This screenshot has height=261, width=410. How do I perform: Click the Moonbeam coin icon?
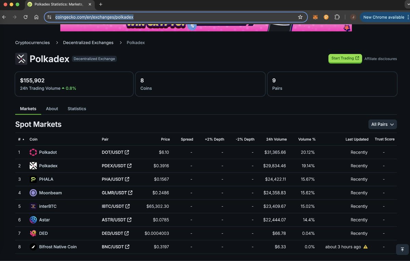(33, 193)
